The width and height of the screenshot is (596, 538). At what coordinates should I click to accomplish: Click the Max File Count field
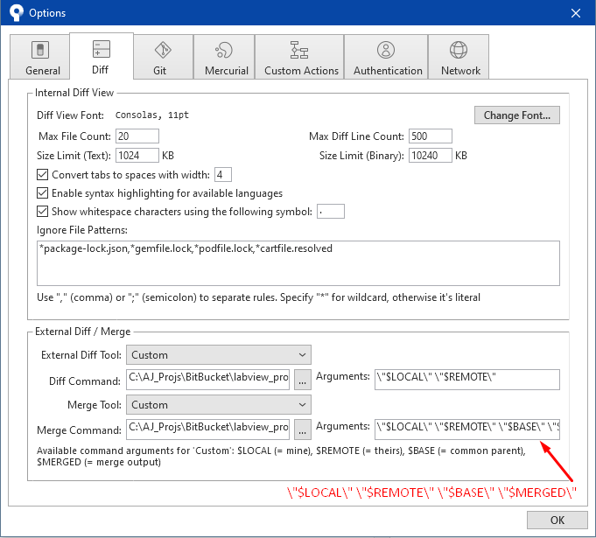coord(137,136)
